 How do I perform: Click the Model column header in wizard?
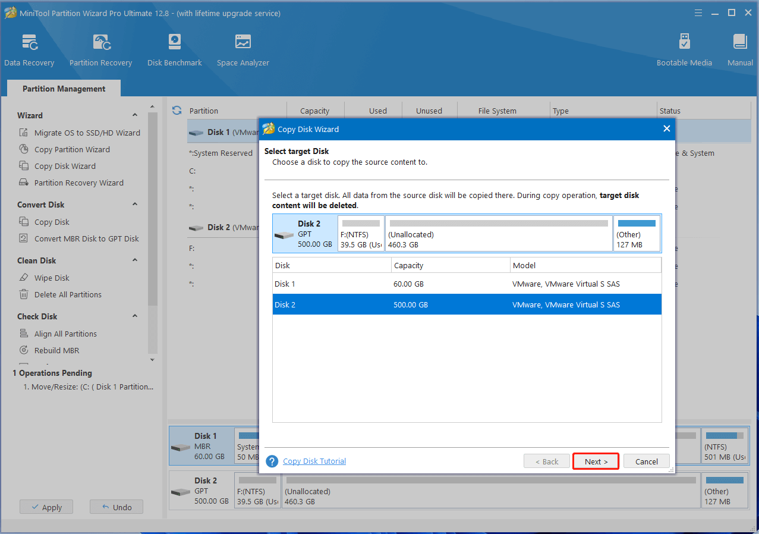[x=585, y=265]
